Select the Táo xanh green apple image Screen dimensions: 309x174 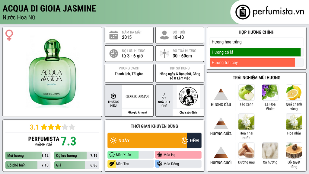click(246, 92)
